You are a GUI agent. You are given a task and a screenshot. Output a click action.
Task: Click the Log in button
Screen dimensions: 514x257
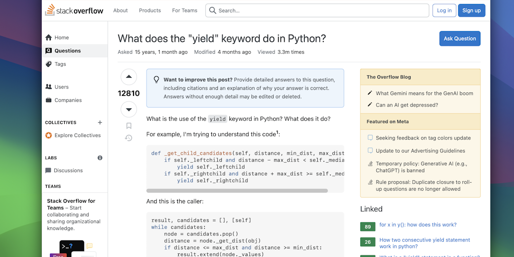444,11
